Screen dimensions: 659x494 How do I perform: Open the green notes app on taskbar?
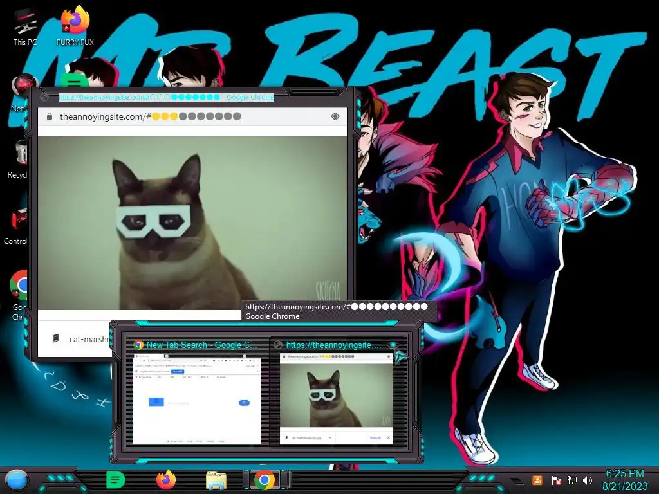(x=116, y=480)
